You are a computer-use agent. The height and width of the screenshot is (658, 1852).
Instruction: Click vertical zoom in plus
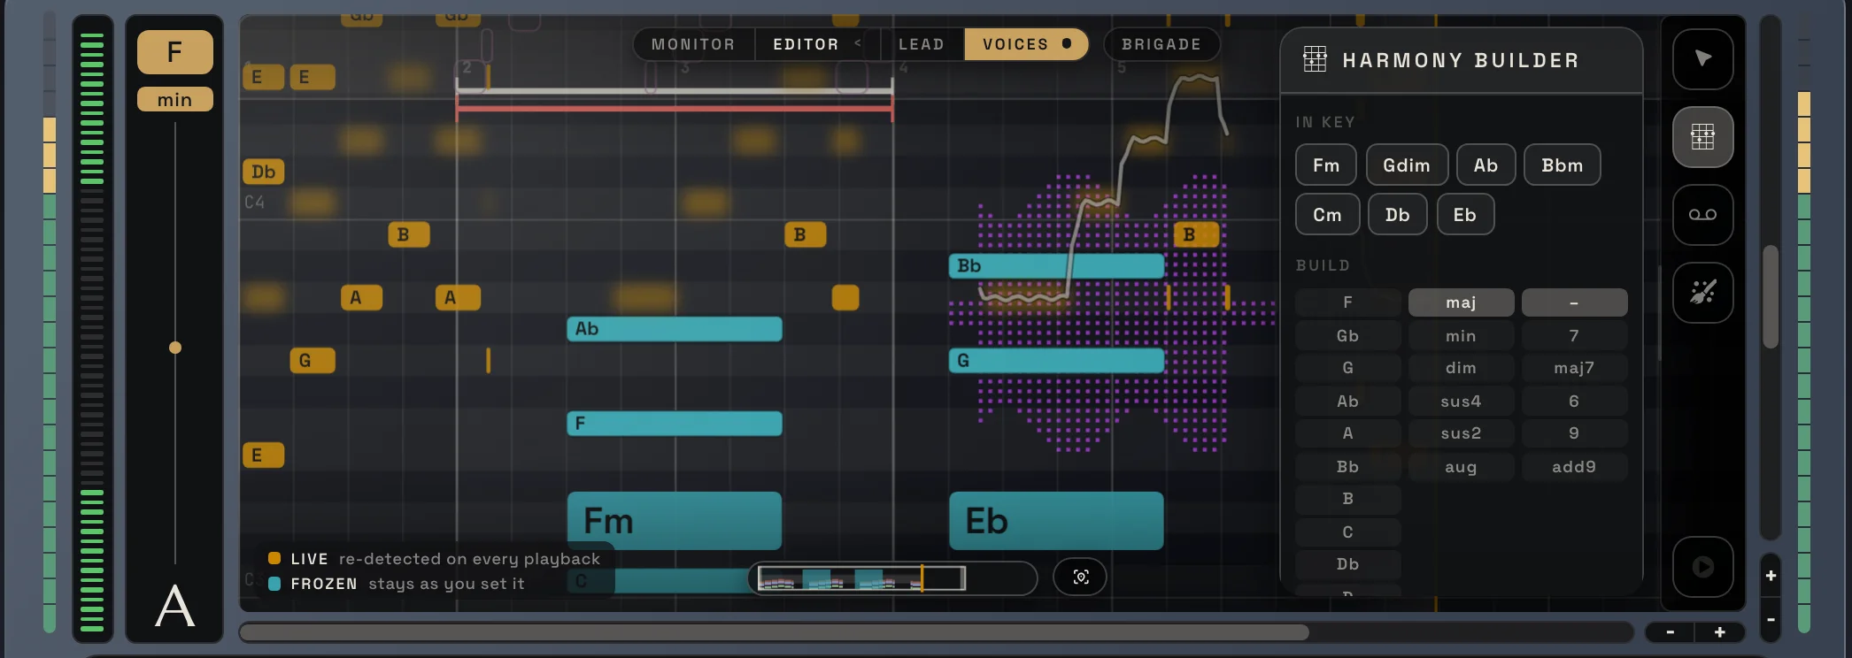tap(1771, 576)
